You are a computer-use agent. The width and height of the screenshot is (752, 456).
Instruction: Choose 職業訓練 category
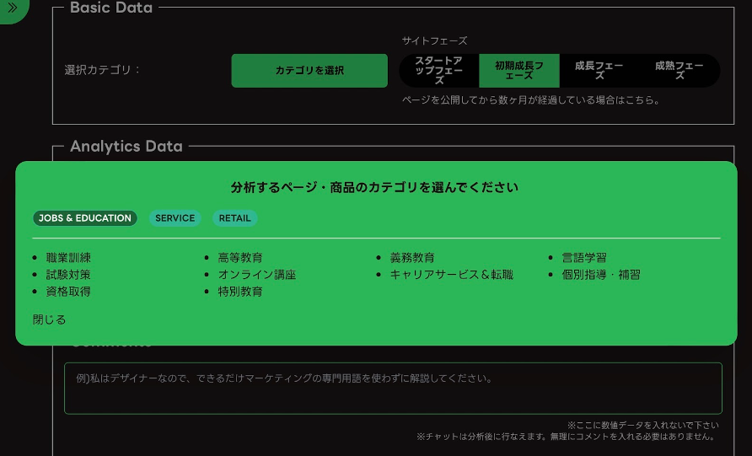coord(68,258)
